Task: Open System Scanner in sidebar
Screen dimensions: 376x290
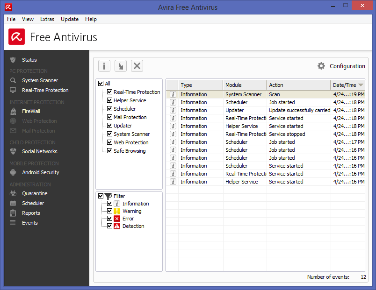Action: (40, 80)
